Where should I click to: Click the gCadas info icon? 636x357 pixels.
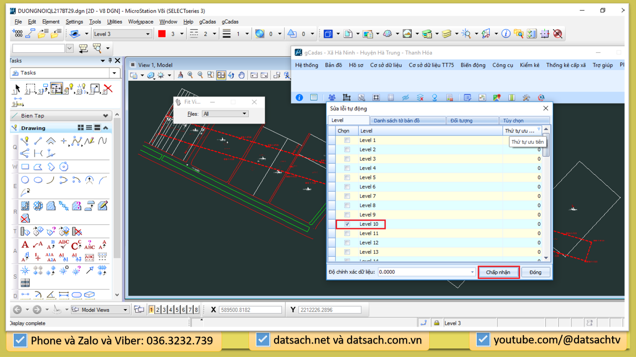tap(299, 97)
